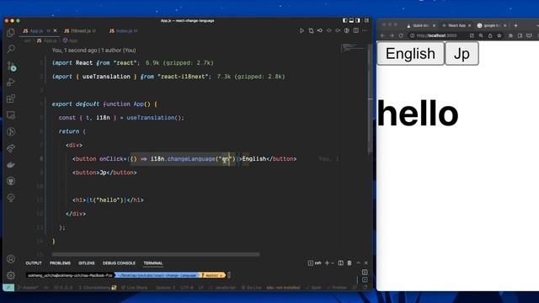Select the PROBLEMS panel tab
This screenshot has width=539, height=303.
(x=60, y=263)
